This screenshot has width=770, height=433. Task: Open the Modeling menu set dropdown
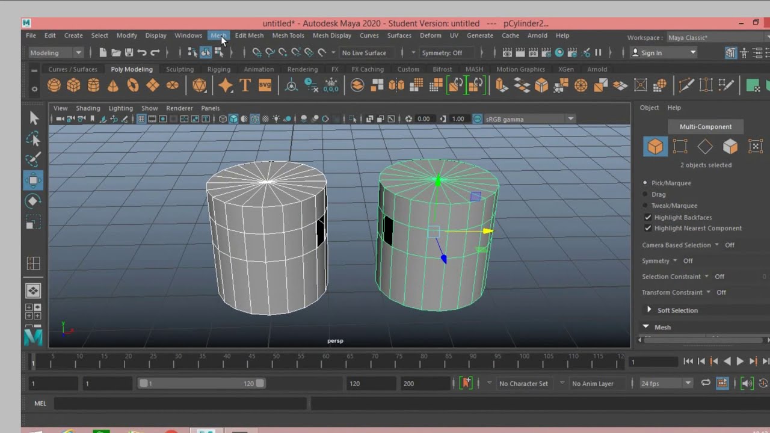pyautogui.click(x=56, y=53)
